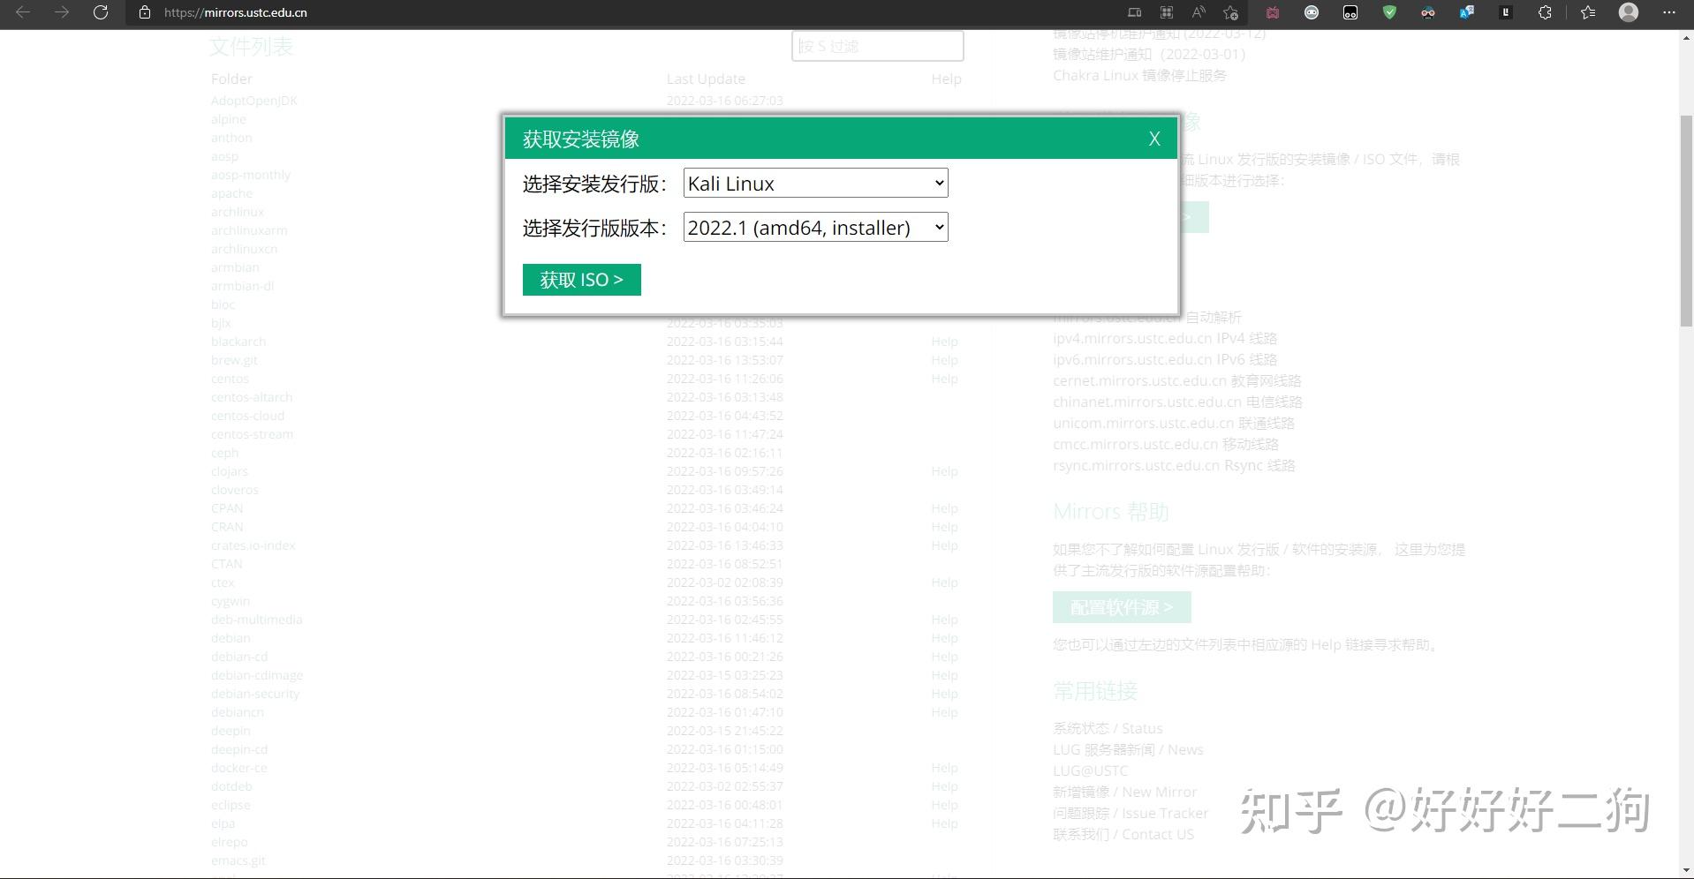The image size is (1694, 879).
Task: Click the page vertical scrollbar thumb
Action: pyautogui.click(x=1686, y=221)
